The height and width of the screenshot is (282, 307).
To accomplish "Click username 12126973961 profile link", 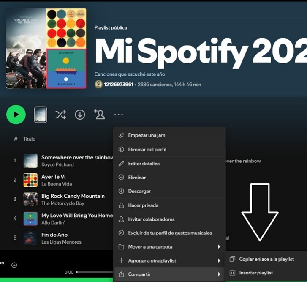I will [x=119, y=85].
